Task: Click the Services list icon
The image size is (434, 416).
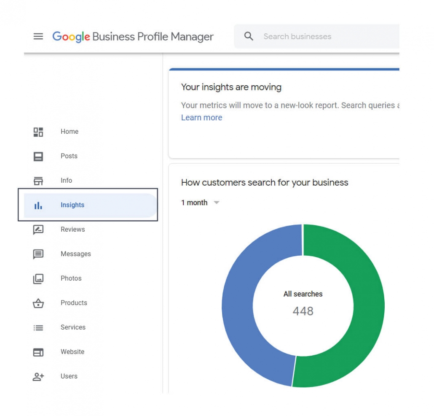Action: point(38,327)
